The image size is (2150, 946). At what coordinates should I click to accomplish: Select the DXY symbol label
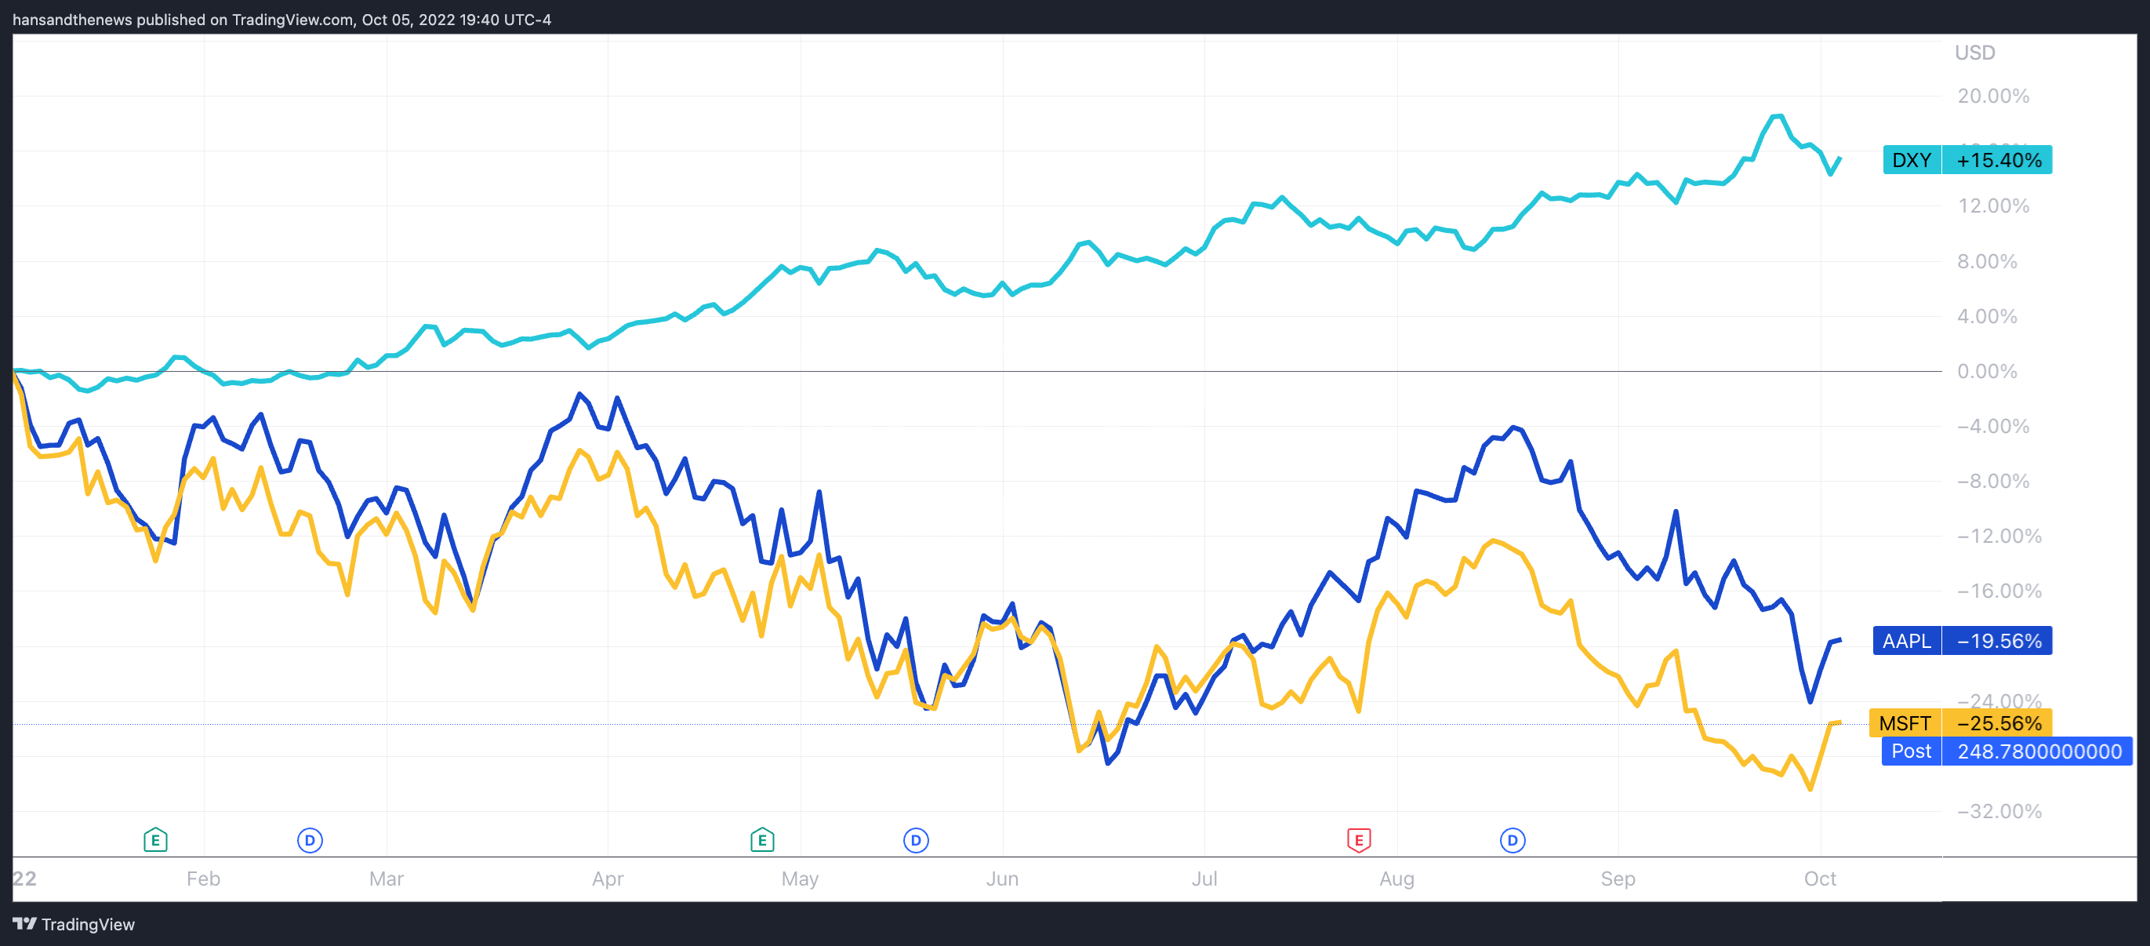coord(1912,160)
